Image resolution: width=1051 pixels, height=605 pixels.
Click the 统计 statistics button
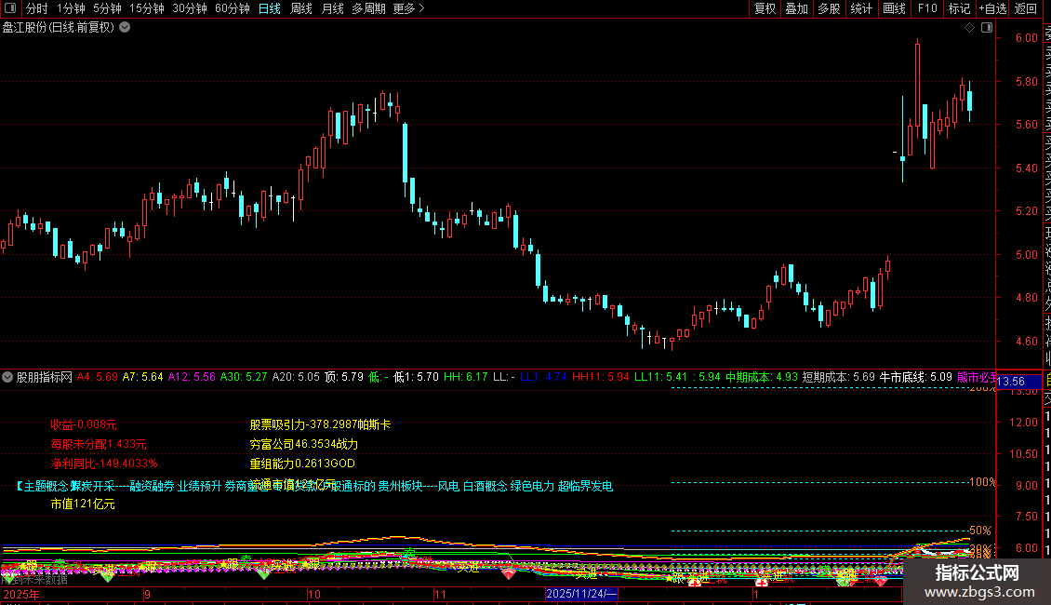point(861,8)
